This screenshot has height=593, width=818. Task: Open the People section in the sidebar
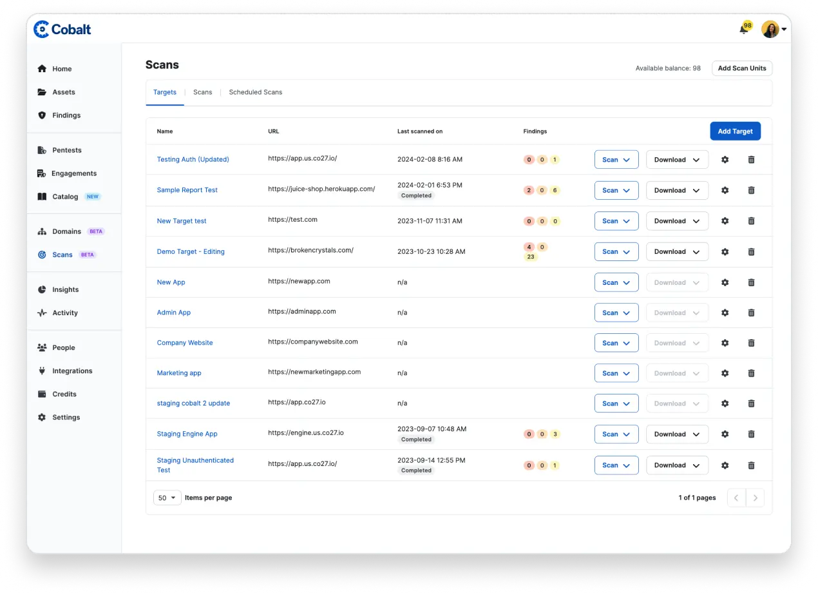tap(64, 347)
